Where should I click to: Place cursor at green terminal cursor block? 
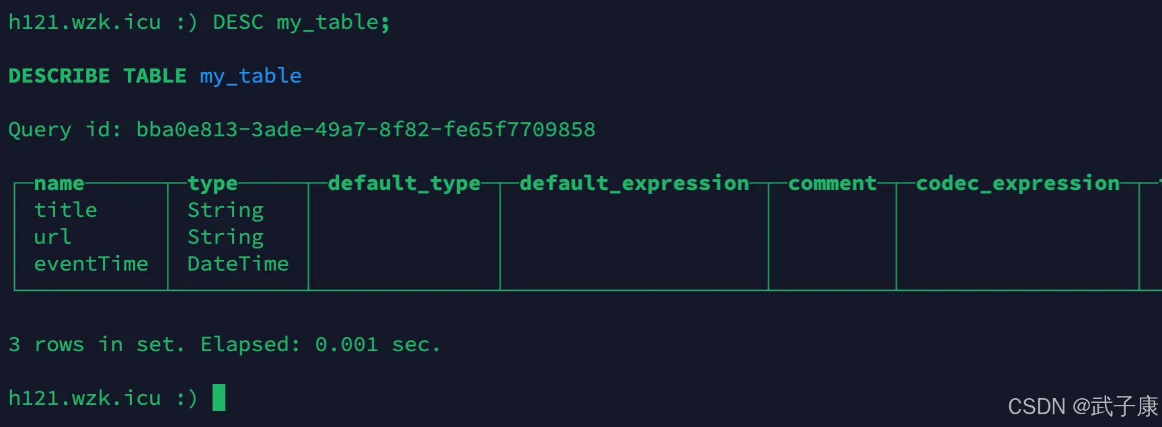pyautogui.click(x=219, y=397)
